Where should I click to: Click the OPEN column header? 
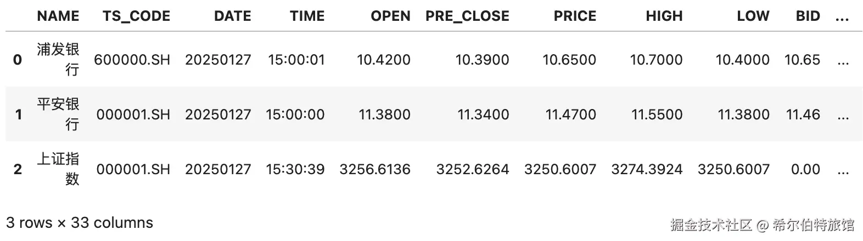[x=390, y=16]
